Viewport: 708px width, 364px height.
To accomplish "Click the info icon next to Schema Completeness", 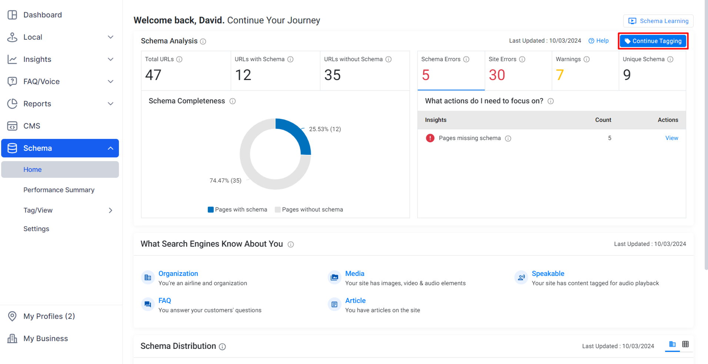I will 233,101.
